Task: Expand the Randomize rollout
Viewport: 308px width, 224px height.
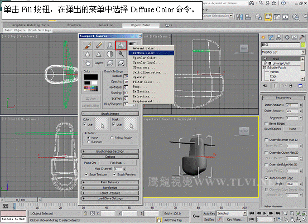Action: [110, 188]
